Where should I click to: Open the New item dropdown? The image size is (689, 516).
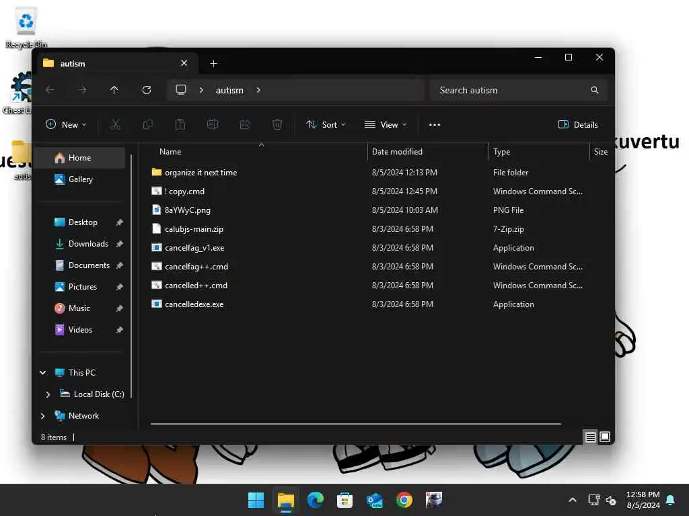click(x=66, y=124)
